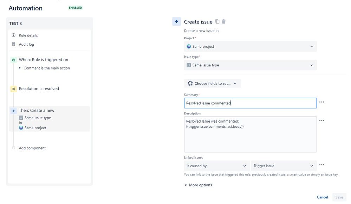Image resolution: width=351 pixels, height=204 pixels.
Task: Click the Automation heading
Action: coord(26,8)
